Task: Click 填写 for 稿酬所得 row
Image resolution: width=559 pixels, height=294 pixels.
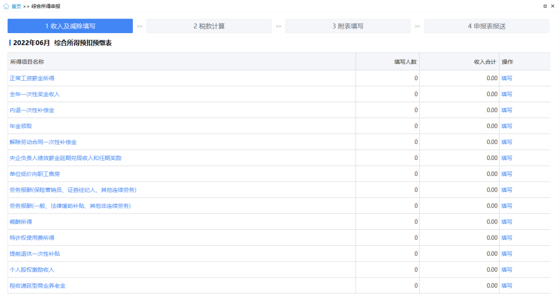Action: (506, 222)
